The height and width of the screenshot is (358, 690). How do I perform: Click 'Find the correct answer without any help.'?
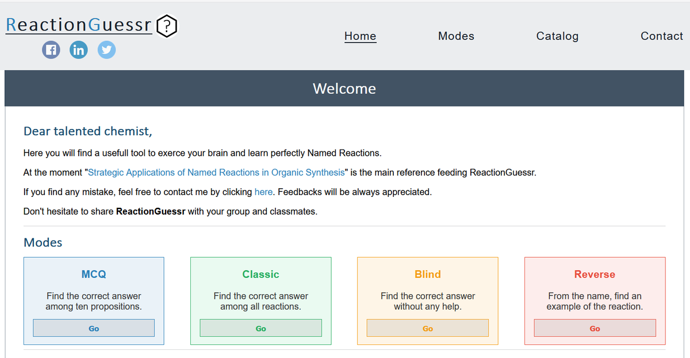pos(428,301)
